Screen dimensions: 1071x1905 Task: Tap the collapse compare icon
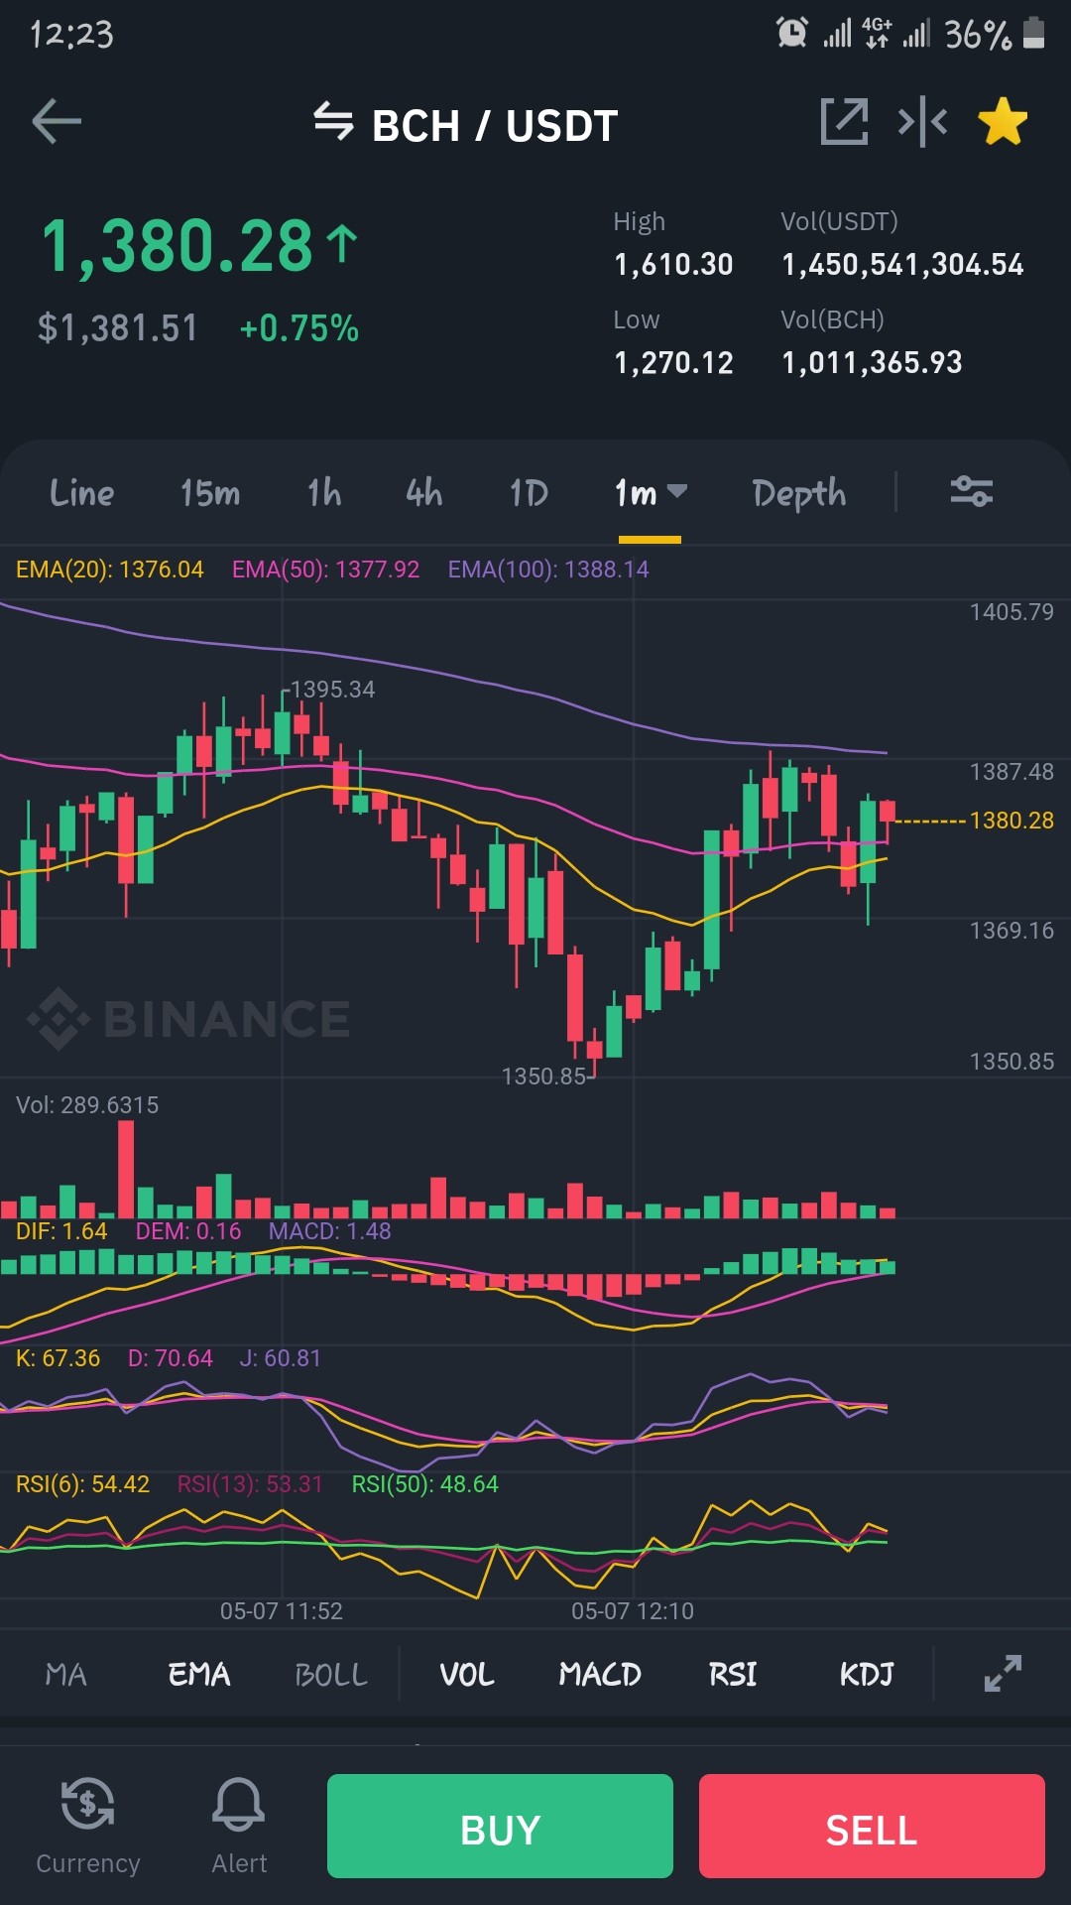(x=922, y=122)
